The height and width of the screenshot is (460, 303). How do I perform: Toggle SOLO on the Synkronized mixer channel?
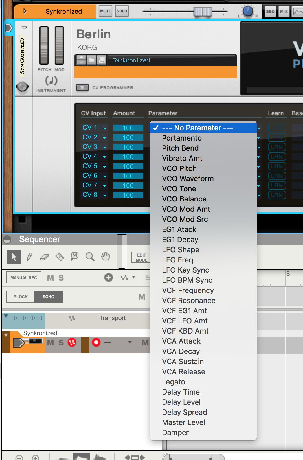(122, 11)
